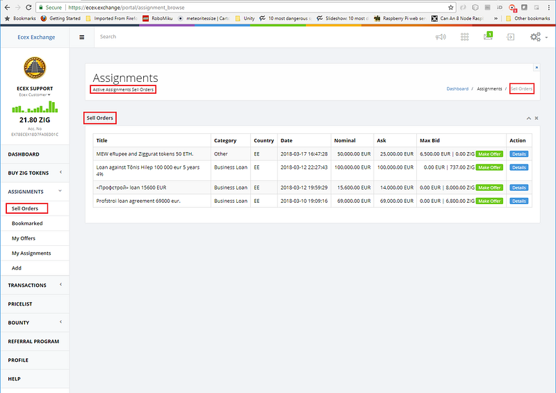Expand the Transactions menu

[x=35, y=285]
